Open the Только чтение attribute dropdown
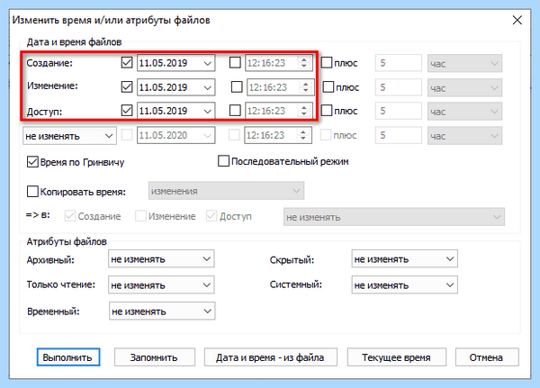The image size is (540, 388). coord(161,285)
